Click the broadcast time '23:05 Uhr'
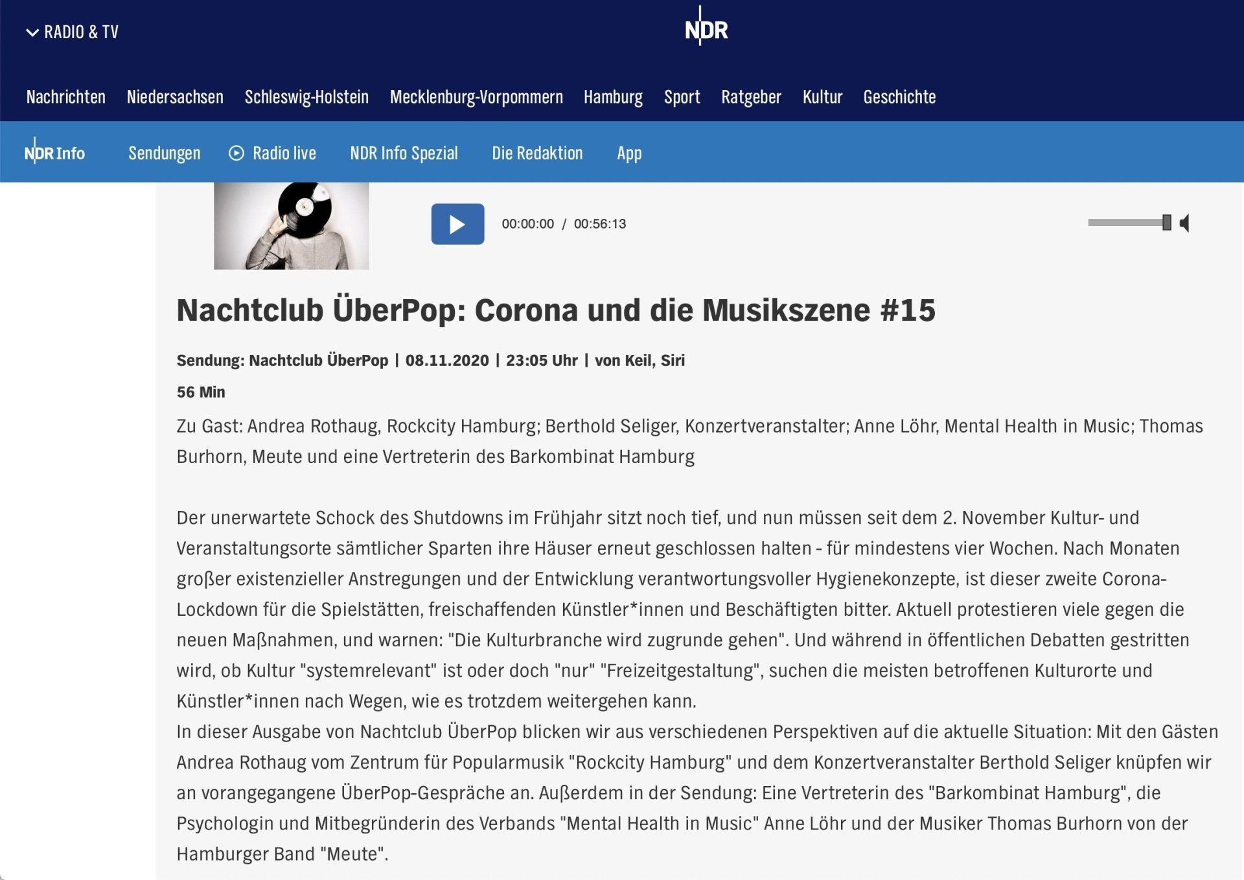The height and width of the screenshot is (880, 1244). (x=542, y=360)
